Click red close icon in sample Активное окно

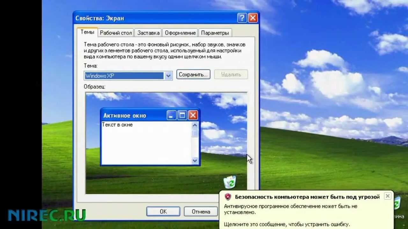tap(193, 115)
